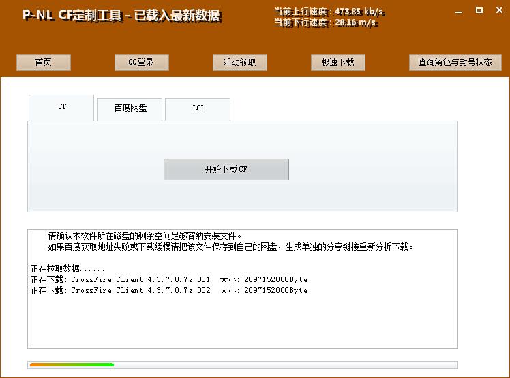510x378 pixels.
Task: Open 活动领取 activity rewards
Action: coord(240,63)
